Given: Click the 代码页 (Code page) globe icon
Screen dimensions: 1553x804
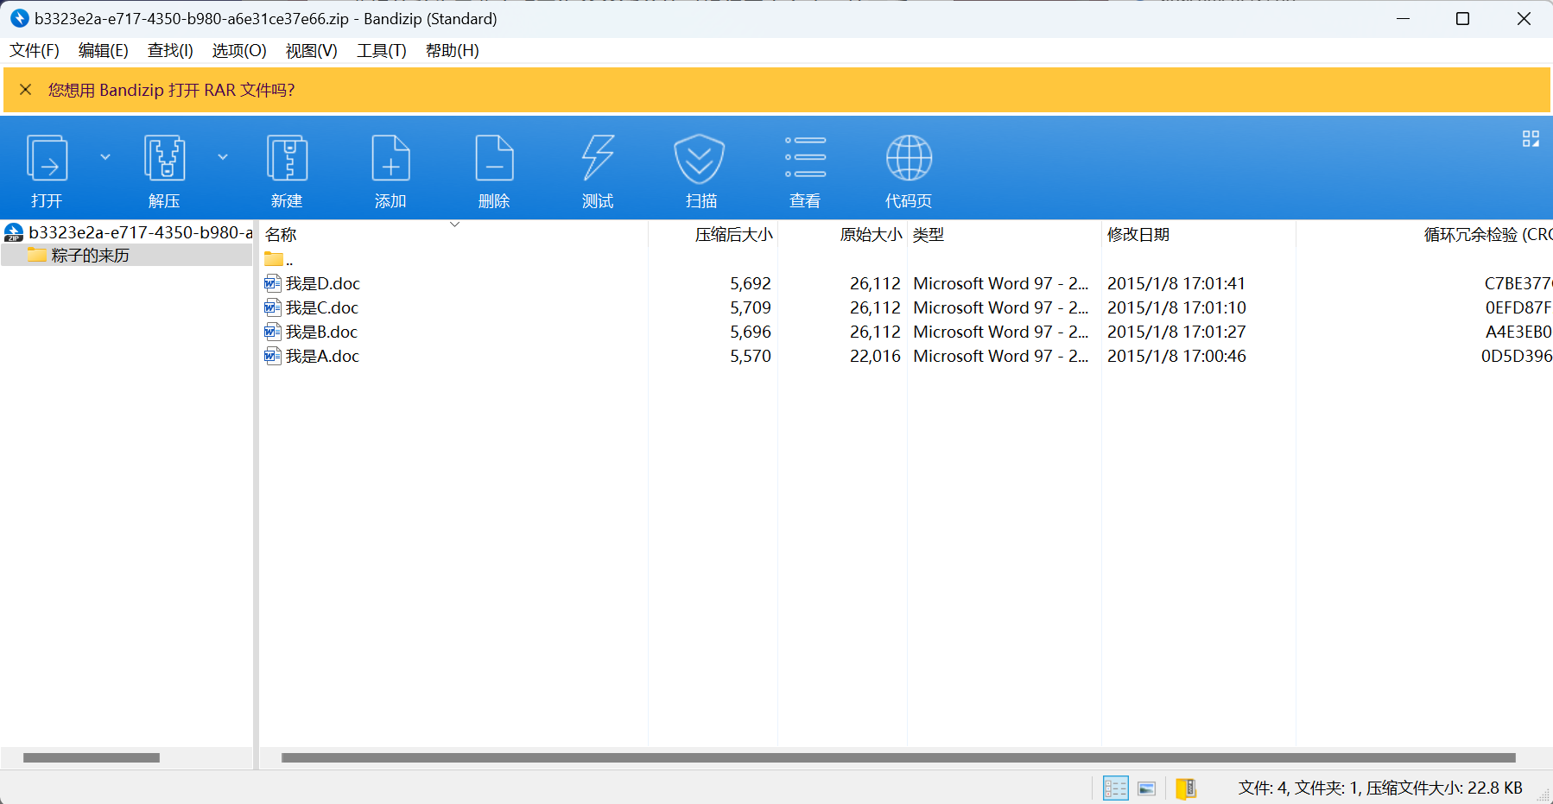Looking at the screenshot, I should pyautogui.click(x=909, y=158).
